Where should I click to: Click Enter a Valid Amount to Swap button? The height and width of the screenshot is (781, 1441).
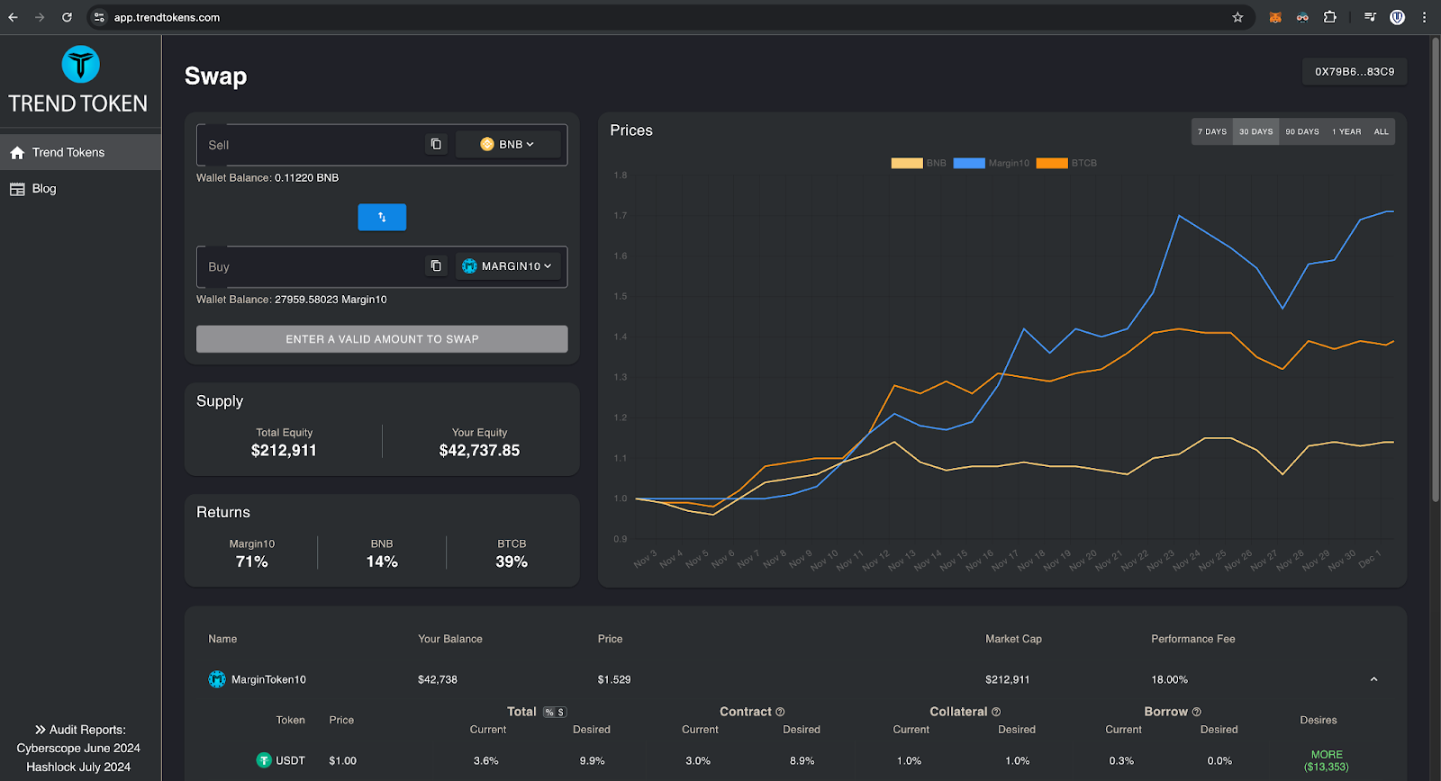[382, 339]
